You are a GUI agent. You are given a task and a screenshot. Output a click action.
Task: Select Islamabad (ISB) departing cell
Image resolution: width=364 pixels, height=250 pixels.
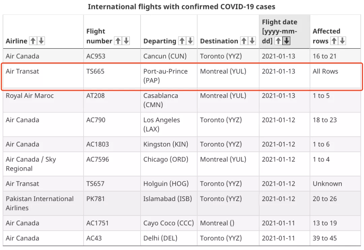(169, 203)
